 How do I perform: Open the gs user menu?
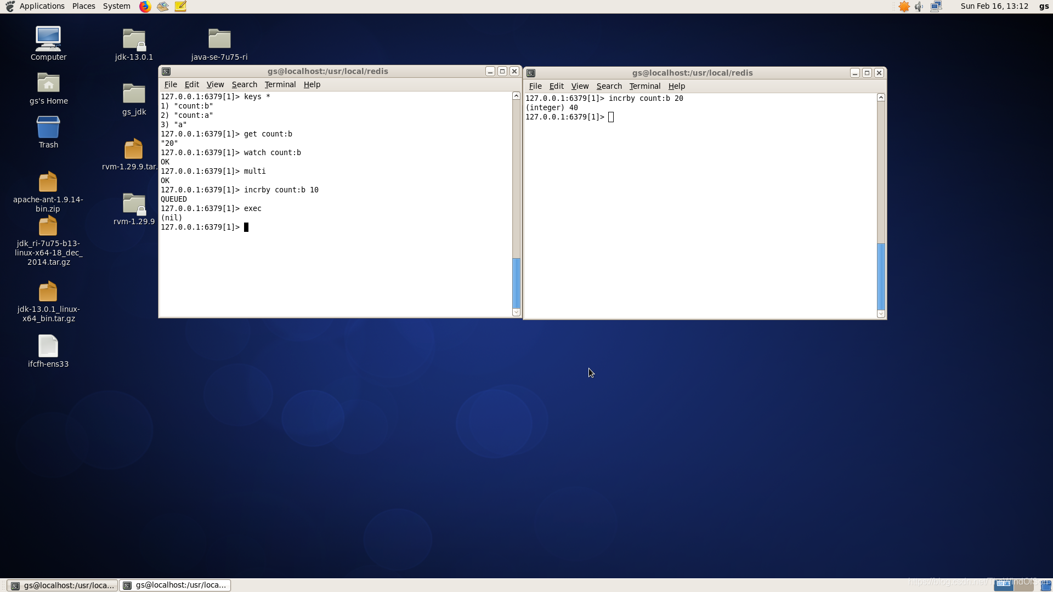pyautogui.click(x=1044, y=6)
